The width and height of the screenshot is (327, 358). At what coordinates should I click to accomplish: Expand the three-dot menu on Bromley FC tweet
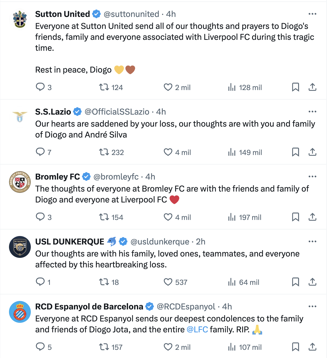[313, 177]
